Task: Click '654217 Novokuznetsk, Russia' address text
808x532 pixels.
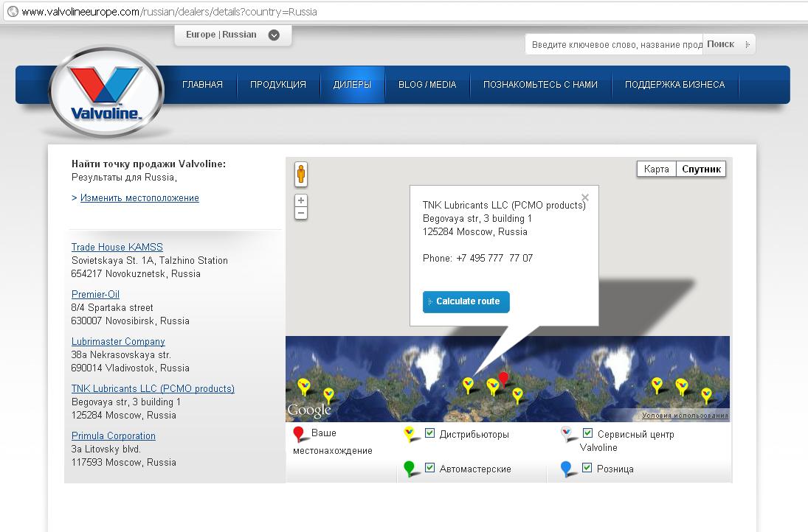Action: [x=136, y=273]
